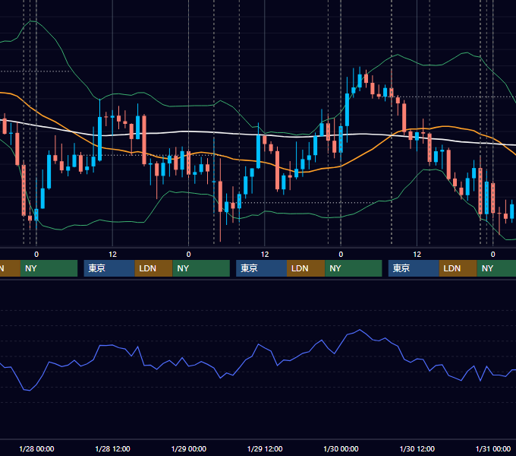Click the NY session block spanning 1/28 00:00
Image resolution: width=516 pixels, height=456 pixels.
pyautogui.click(x=49, y=268)
